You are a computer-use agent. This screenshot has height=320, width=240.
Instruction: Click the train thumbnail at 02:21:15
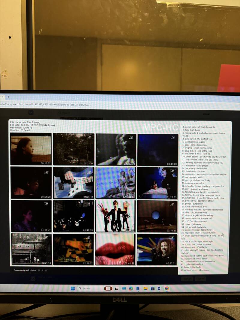click(x=31, y=249)
